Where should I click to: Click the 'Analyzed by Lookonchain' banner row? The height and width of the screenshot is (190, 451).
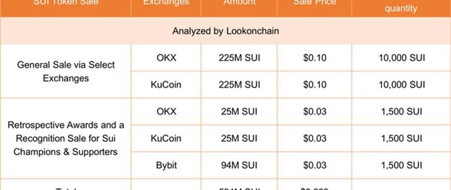[225, 31]
